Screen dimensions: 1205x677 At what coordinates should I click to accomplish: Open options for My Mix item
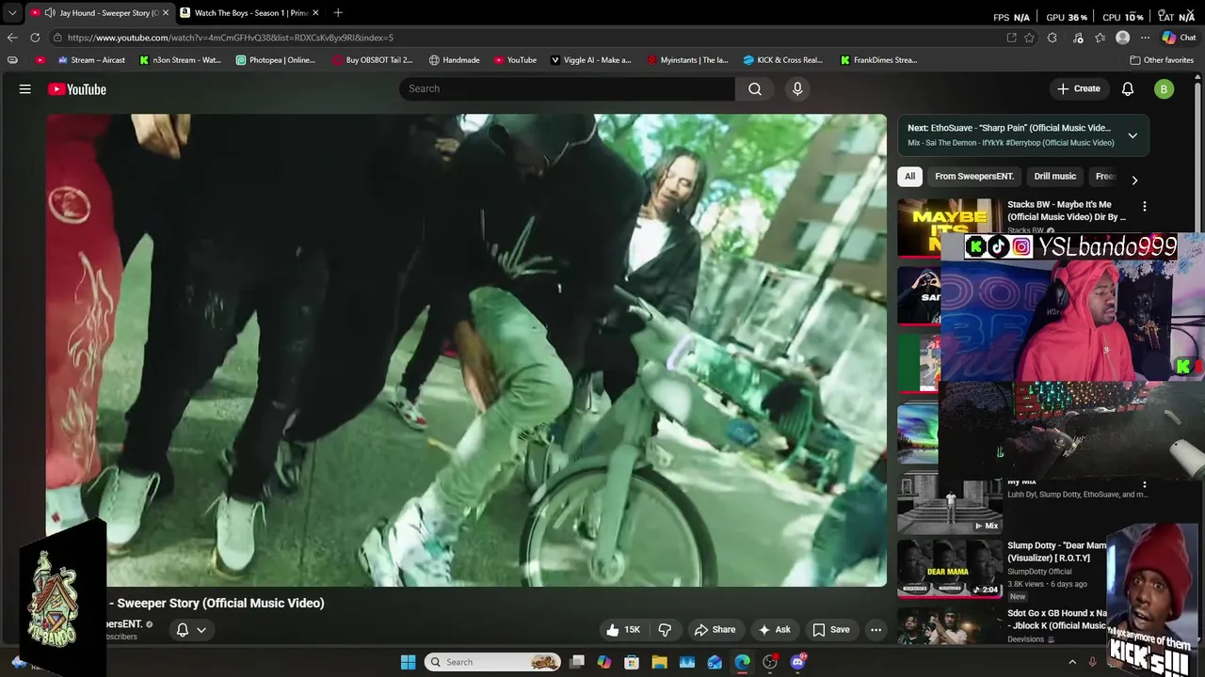[1145, 485]
